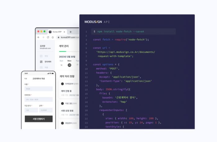
Task: Click the 금액 input field
Action: (x=46, y=110)
